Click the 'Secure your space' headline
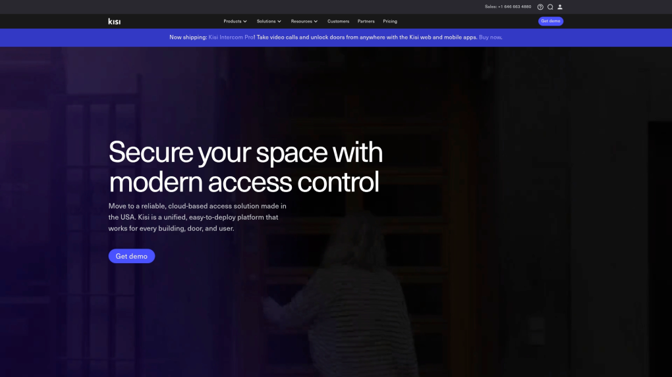The width and height of the screenshot is (672, 377). click(246, 167)
